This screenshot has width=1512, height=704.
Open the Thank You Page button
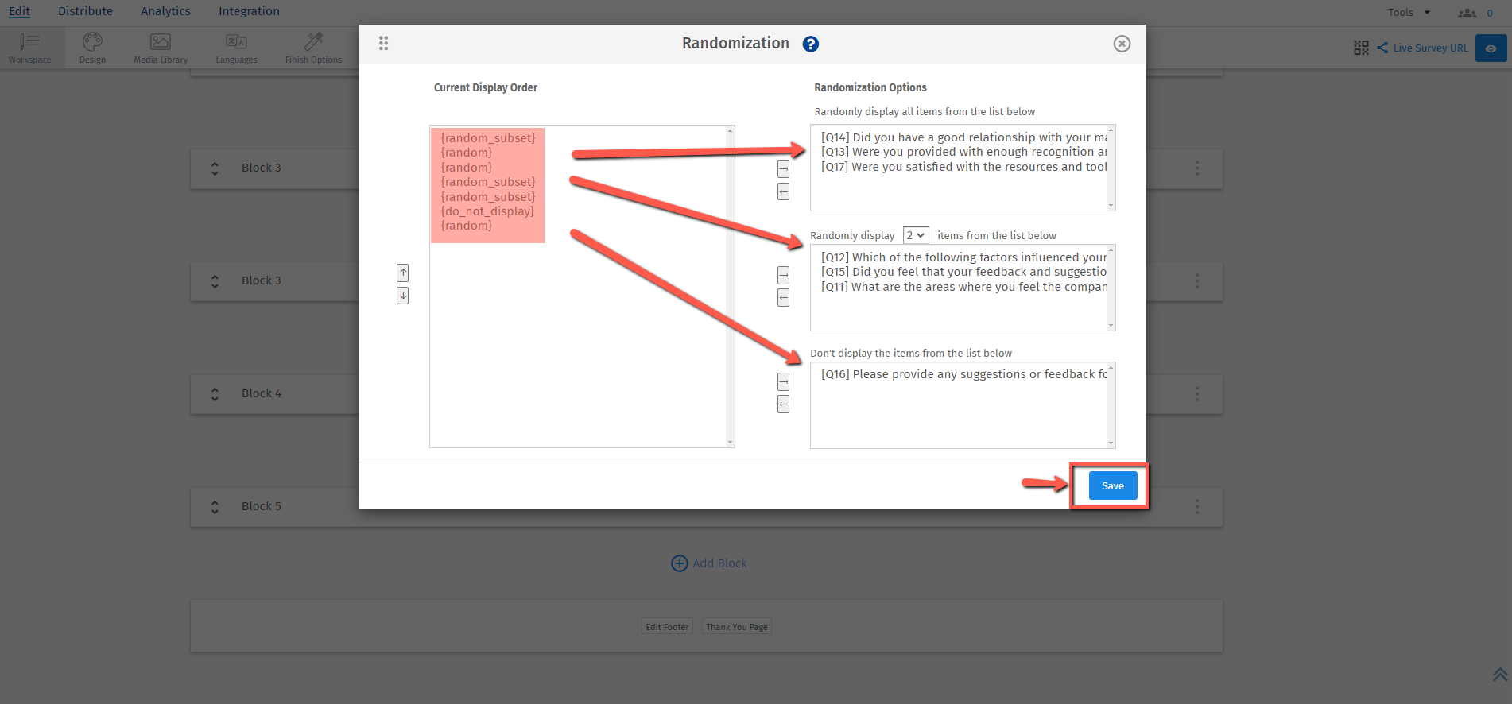point(737,627)
